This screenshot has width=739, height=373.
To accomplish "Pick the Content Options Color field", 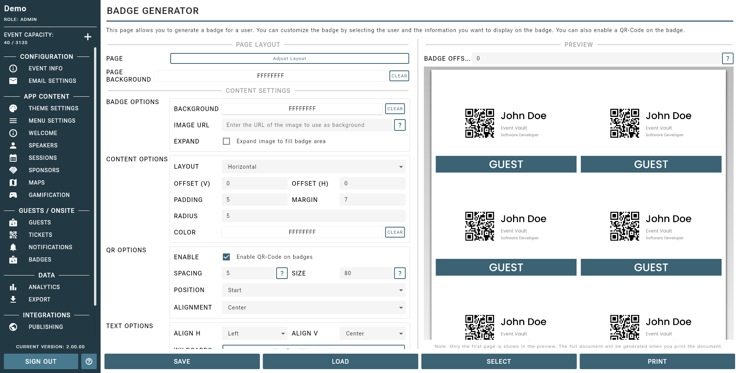I will [302, 232].
